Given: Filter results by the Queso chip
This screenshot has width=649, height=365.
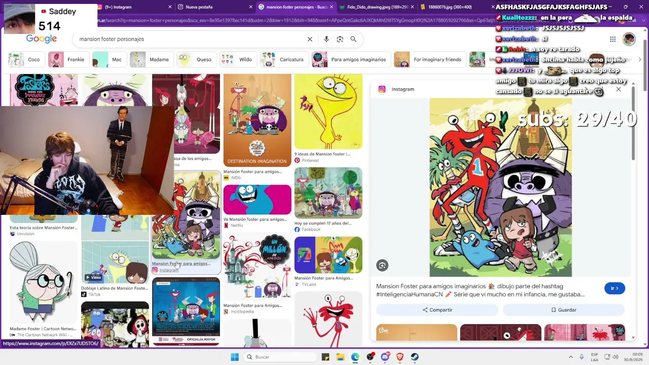Looking at the screenshot, I should [195, 59].
